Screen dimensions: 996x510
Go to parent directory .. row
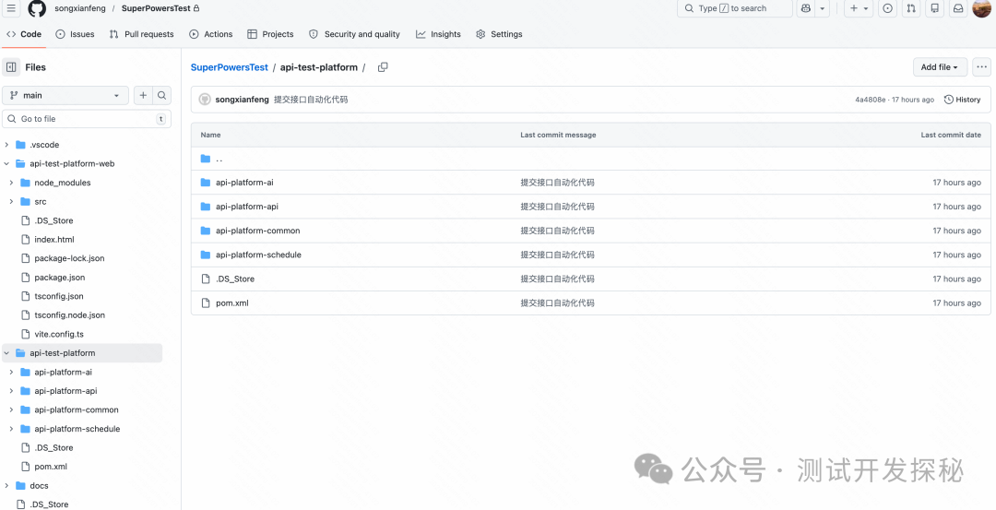(591, 159)
